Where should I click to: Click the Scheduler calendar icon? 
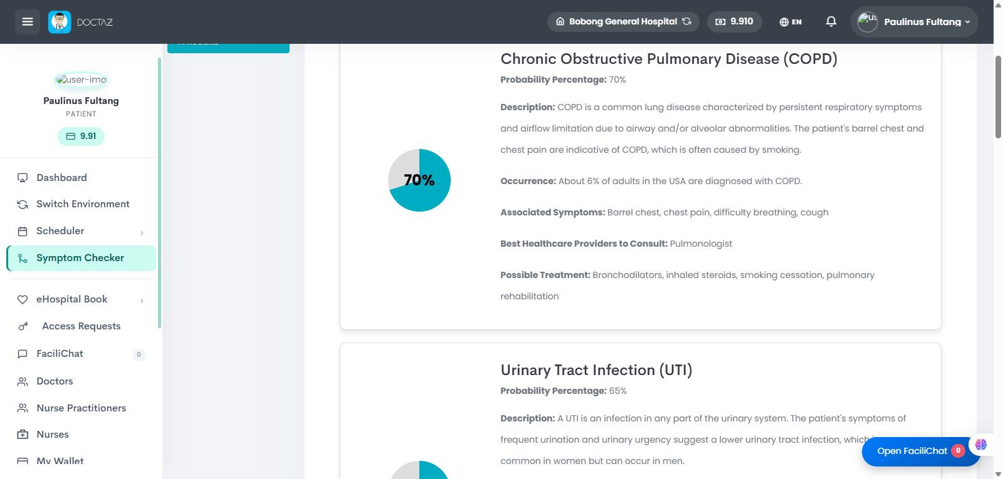click(23, 232)
